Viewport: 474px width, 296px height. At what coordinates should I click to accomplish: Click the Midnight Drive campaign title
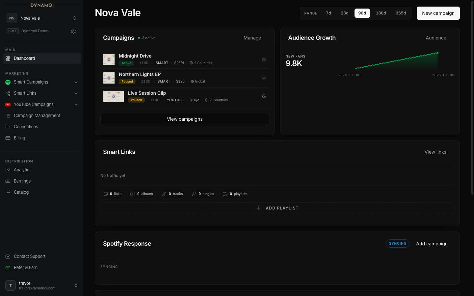coord(135,56)
